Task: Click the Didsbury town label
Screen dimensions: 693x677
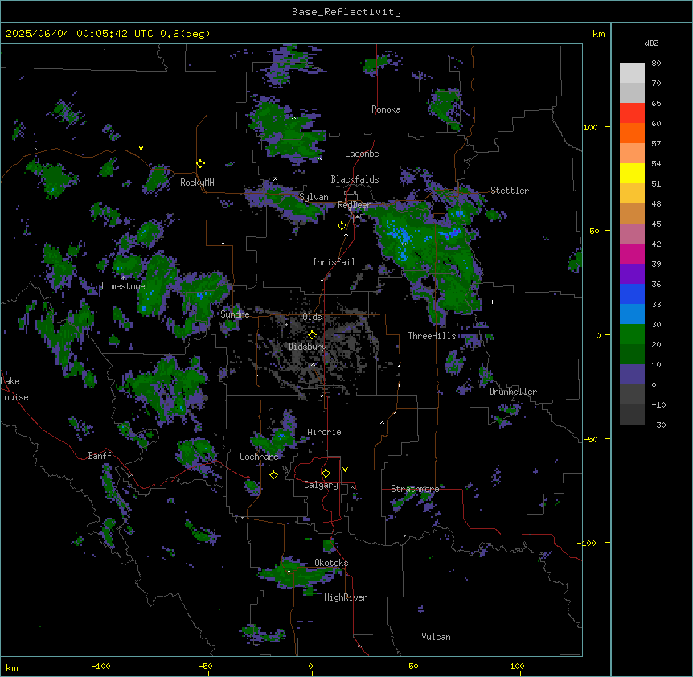Action: click(x=308, y=347)
